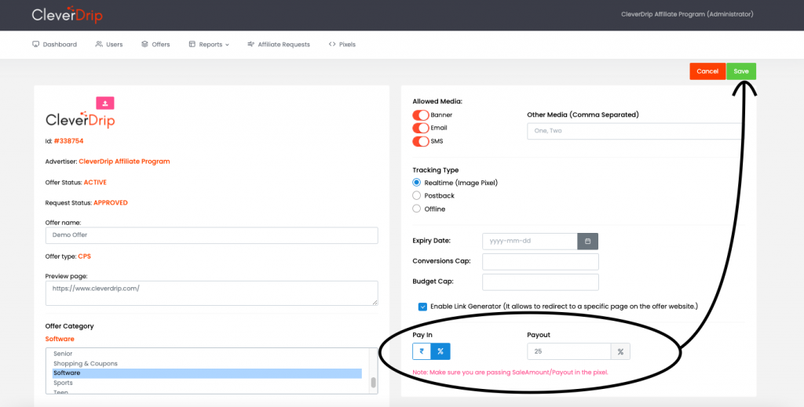Select Software in category list
Image resolution: width=804 pixels, height=407 pixels.
coord(207,373)
